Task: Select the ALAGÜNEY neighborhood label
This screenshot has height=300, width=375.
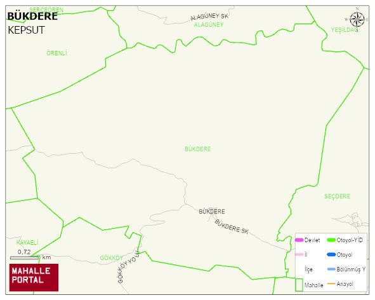Action: [209, 25]
